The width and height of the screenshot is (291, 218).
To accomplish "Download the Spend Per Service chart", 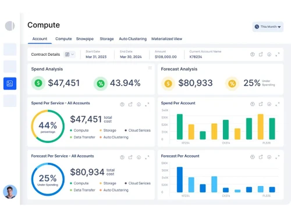I will click(x=139, y=105).
